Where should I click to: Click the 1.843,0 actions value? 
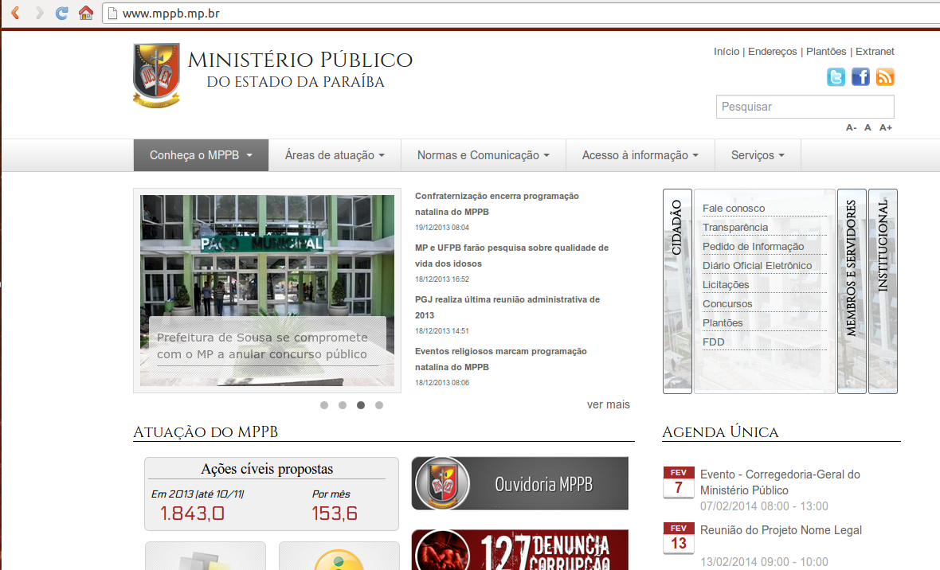point(193,513)
